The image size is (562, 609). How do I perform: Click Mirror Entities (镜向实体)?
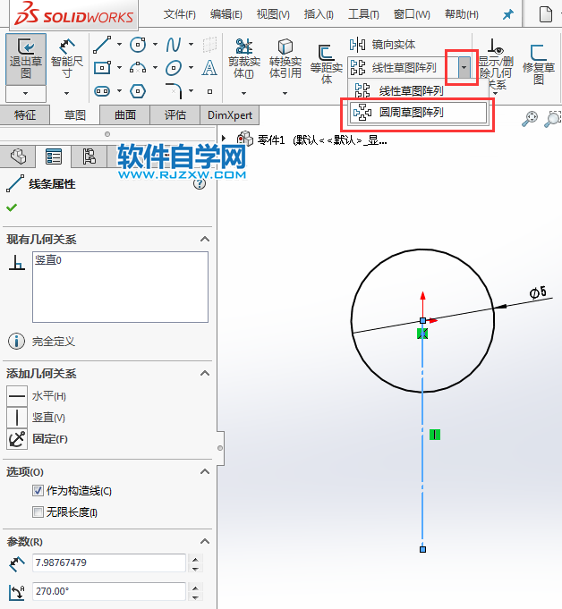[382, 45]
